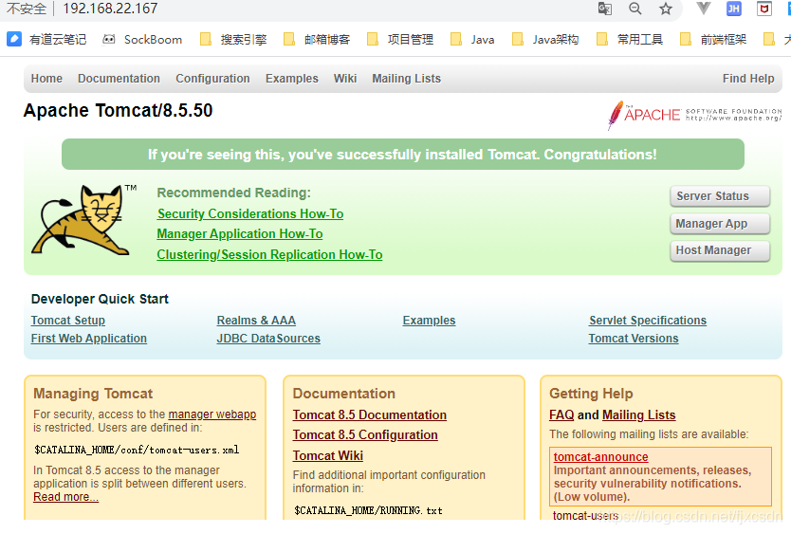Click the Server Status button
This screenshot has height=534, width=791.
[720, 195]
